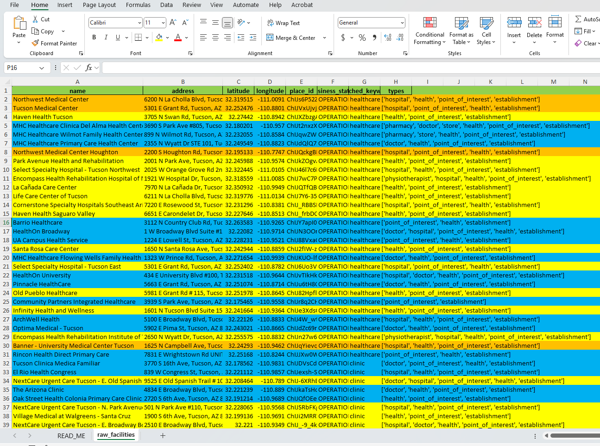Click the Delete cells button
600x446 pixels.
(534, 30)
